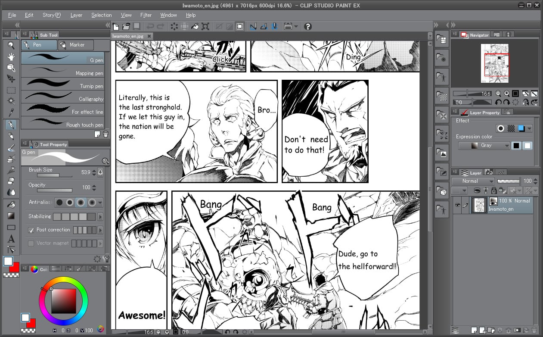Open the Gray expression color dropdown
Viewport: 543px width, 337px height.
pyautogui.click(x=484, y=146)
